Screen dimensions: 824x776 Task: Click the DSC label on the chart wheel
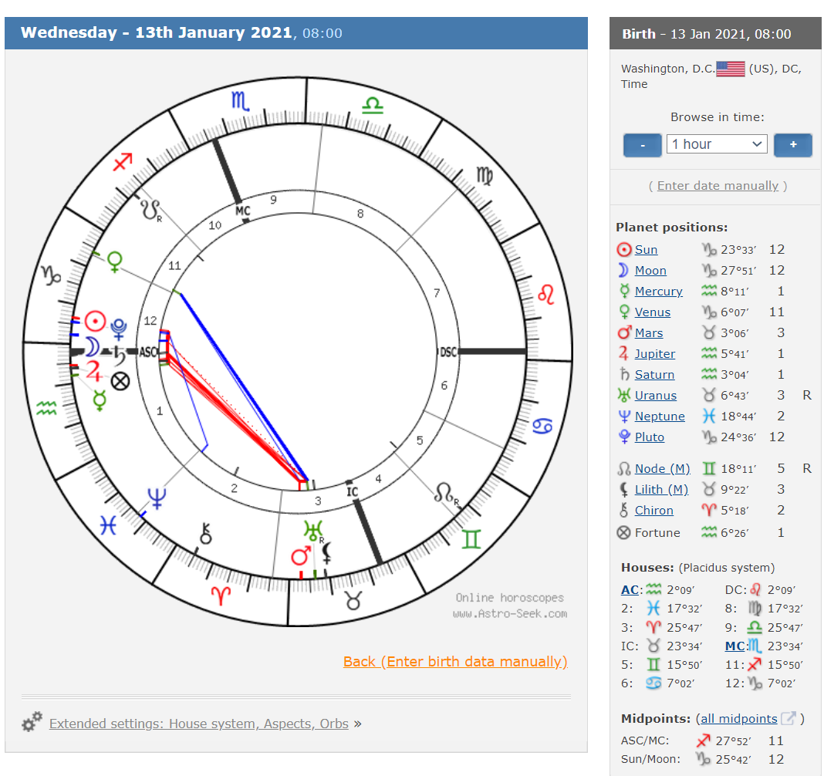(448, 352)
